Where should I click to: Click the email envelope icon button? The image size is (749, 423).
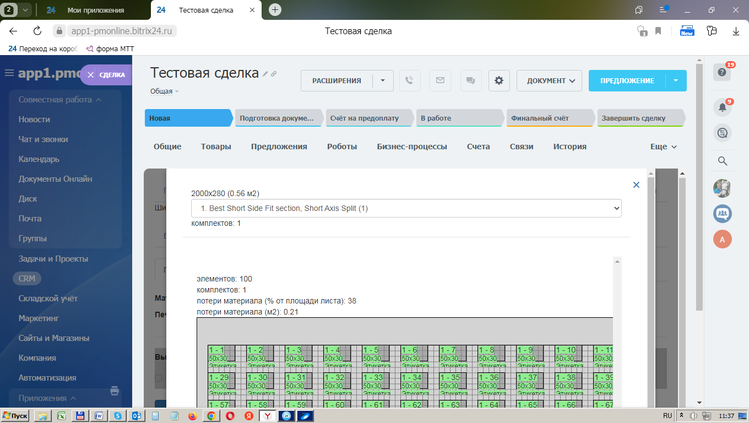(x=440, y=80)
